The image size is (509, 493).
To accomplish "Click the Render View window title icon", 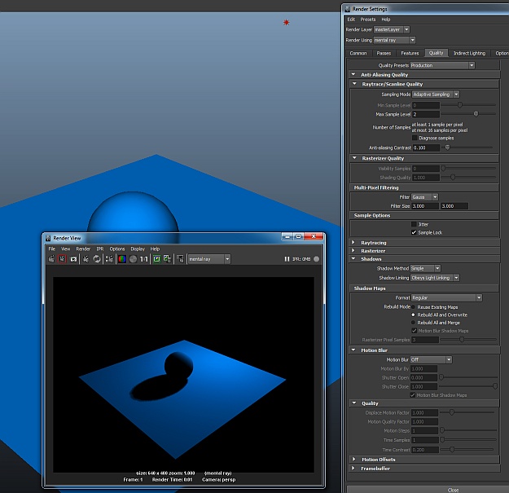I will click(48, 238).
